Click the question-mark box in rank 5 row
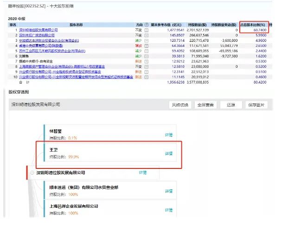The width and height of the screenshot is (301, 226). [x=147, y=51]
